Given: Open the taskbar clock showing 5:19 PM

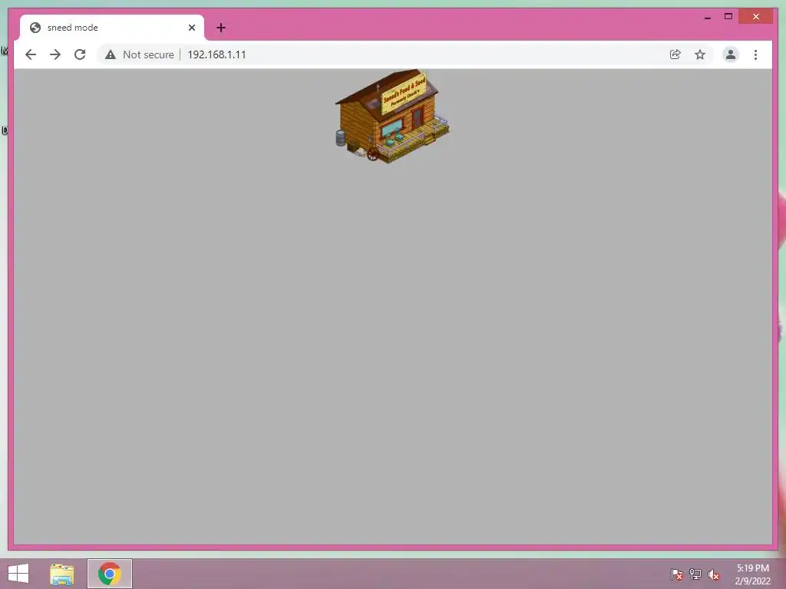Looking at the screenshot, I should [752, 574].
